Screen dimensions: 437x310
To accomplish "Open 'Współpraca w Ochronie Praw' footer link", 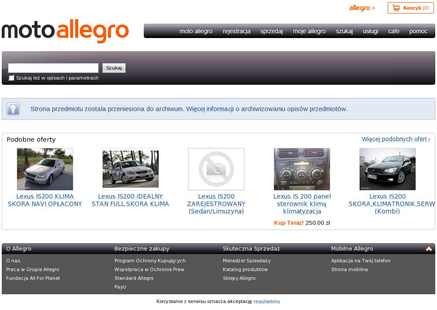I will point(149,269).
